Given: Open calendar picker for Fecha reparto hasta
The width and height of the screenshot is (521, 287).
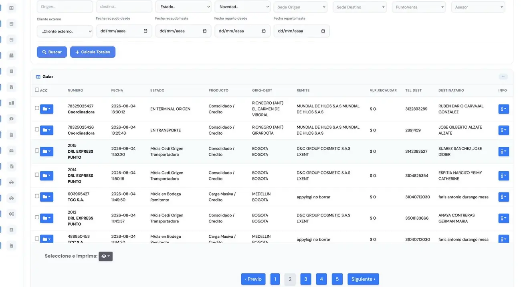Looking at the screenshot, I should click(323, 31).
